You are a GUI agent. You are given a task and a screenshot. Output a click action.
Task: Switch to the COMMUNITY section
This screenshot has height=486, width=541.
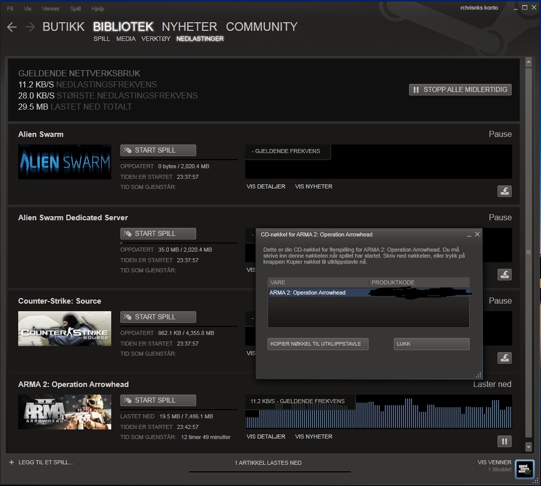coord(261,27)
